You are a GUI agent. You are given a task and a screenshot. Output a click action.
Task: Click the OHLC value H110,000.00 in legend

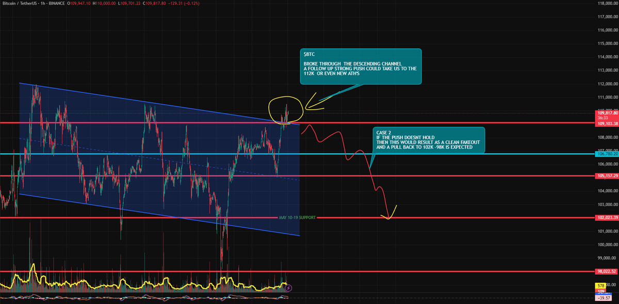pos(104,3)
